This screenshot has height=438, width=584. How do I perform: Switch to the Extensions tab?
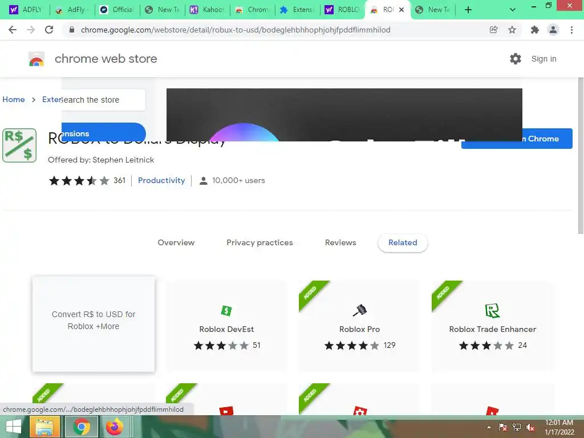pos(298,10)
